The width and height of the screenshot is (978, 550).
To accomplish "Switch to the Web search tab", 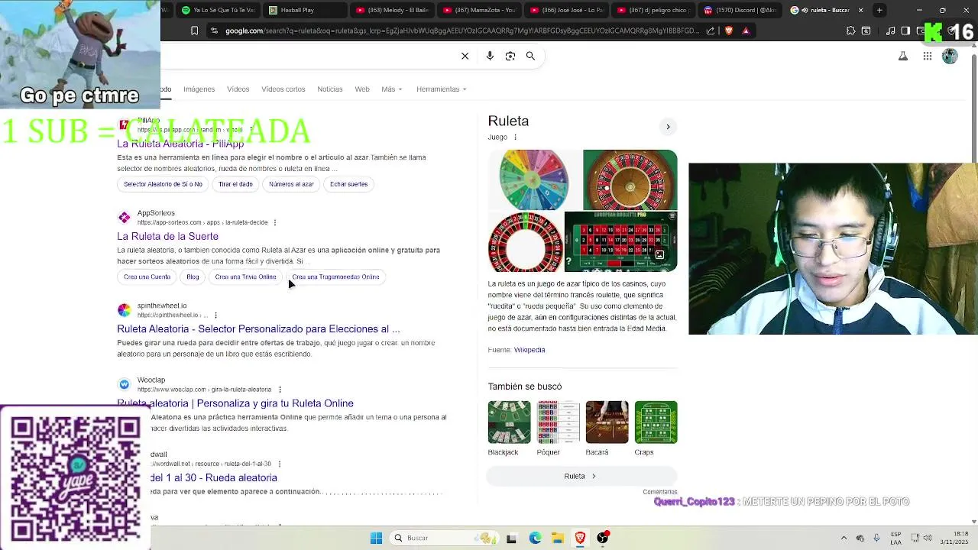I will pyautogui.click(x=362, y=89).
